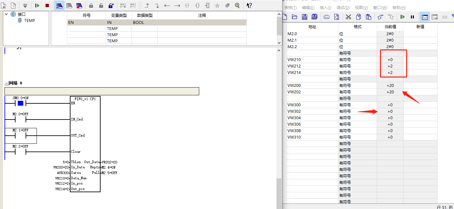Viewport: 454px width, 209px height.
Task: Click the 变量类型 column header
Action: (x=119, y=15)
